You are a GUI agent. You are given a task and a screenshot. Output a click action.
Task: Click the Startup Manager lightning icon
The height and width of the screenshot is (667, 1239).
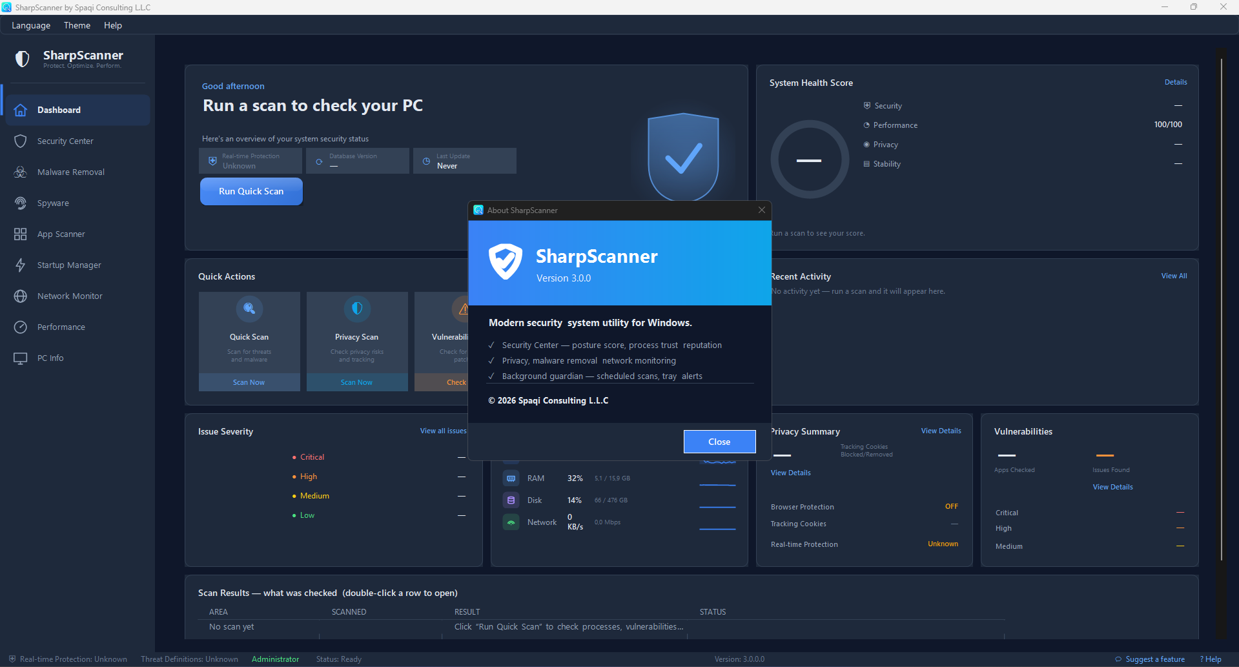click(x=21, y=265)
